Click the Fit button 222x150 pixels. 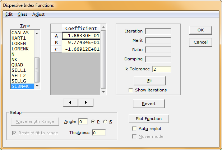coord(149,81)
